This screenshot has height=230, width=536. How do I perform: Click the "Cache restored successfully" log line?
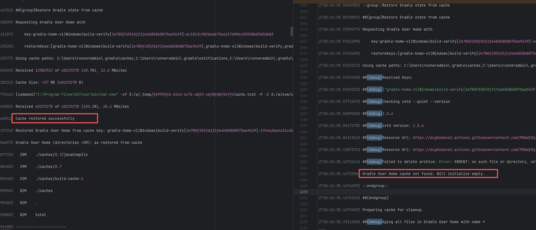(45, 118)
